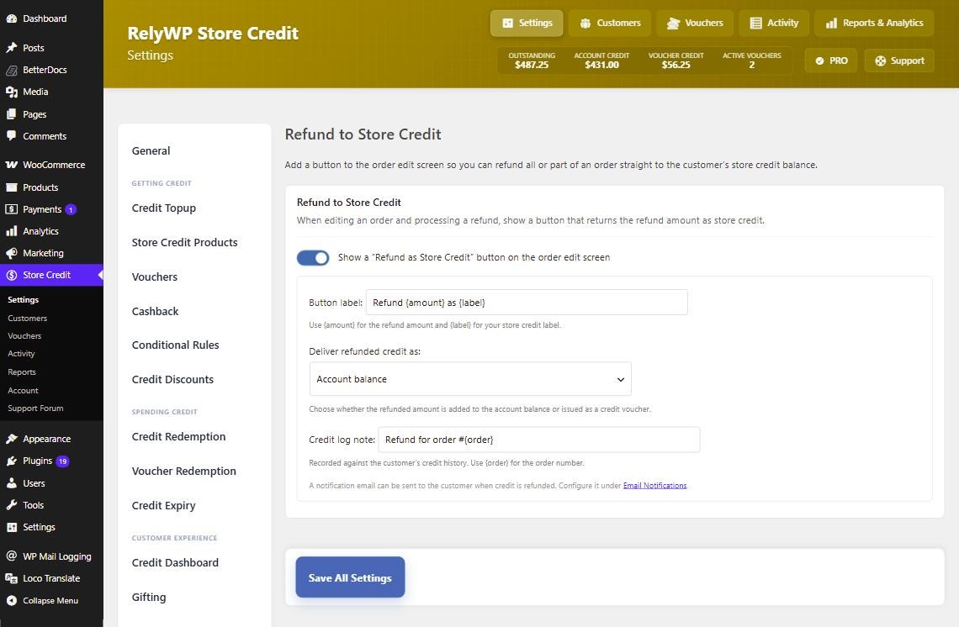The width and height of the screenshot is (959, 627).
Task: Click the WP Mail Logging icon
Action: (11, 556)
